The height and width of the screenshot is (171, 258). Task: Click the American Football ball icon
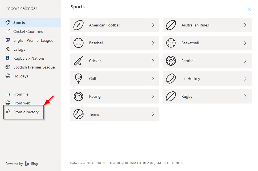(78, 25)
